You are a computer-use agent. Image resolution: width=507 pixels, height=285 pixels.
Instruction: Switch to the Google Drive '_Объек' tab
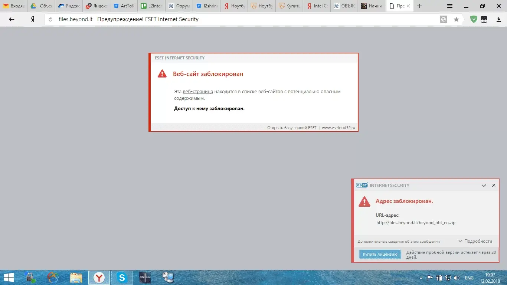[41, 6]
